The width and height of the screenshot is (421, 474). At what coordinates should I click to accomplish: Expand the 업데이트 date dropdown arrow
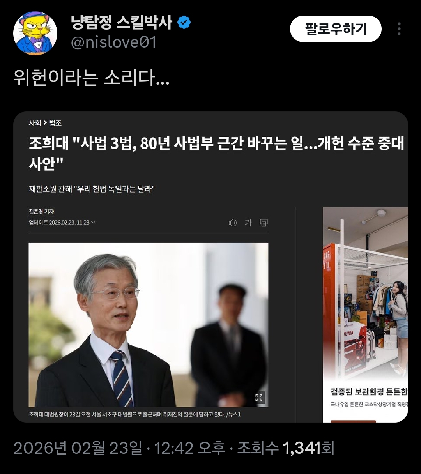93,223
